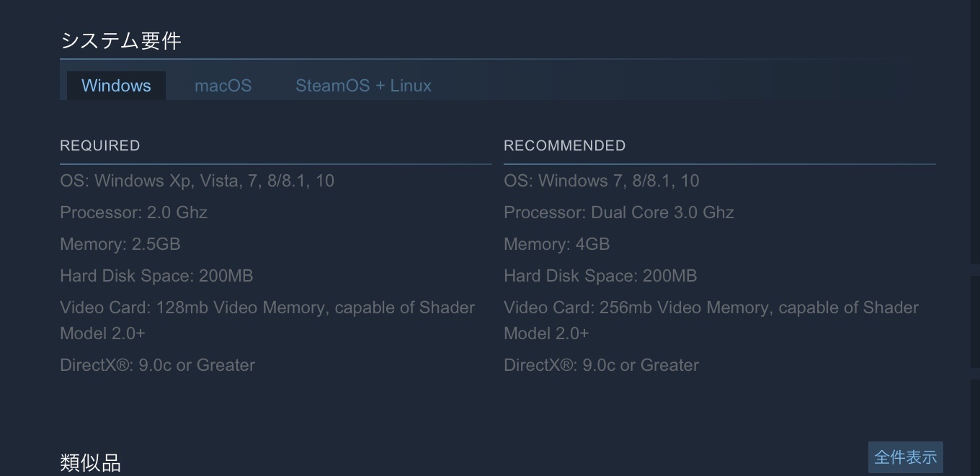Click Hard Disk Space under REQUIRED

point(156,276)
